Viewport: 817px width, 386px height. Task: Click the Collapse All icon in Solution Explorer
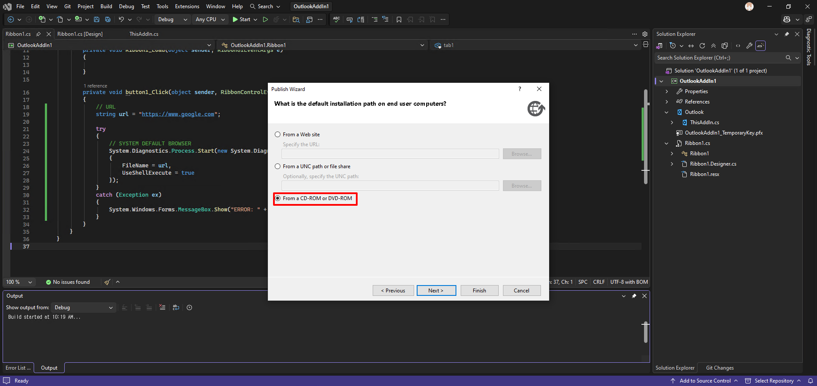[x=713, y=46]
